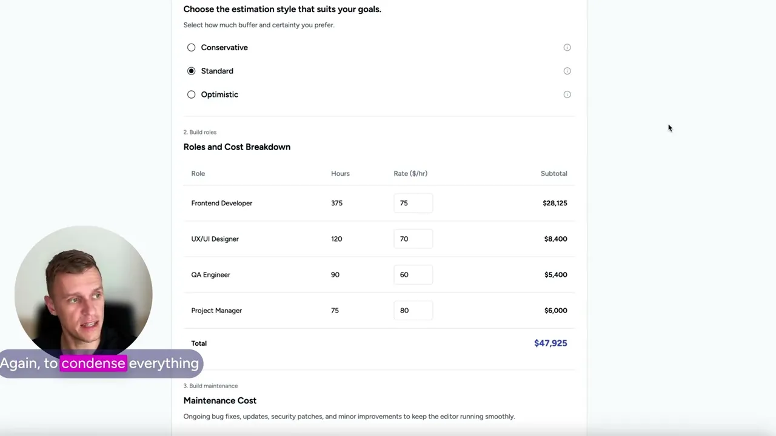Click the Roles and Cost Breakdown heading
Image resolution: width=776 pixels, height=436 pixels.
click(x=237, y=147)
